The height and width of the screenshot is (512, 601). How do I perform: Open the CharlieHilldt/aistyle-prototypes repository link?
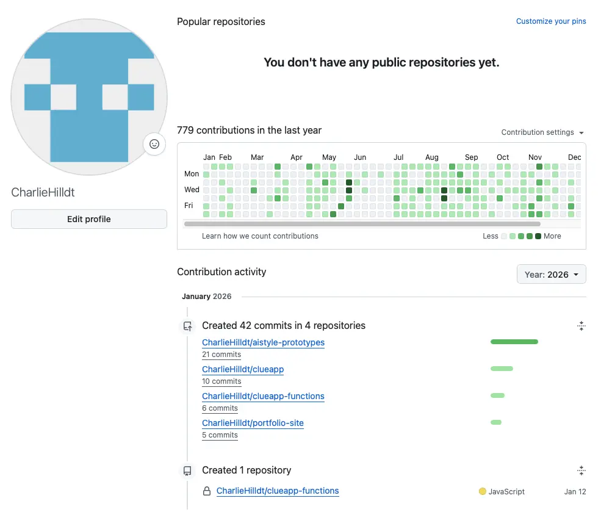(x=263, y=342)
